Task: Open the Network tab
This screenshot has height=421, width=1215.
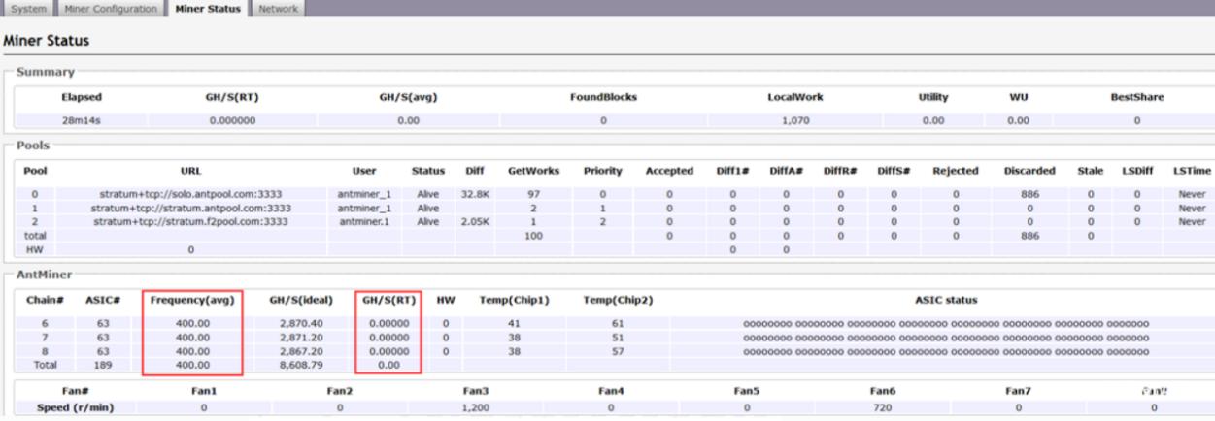Action: click(x=277, y=9)
